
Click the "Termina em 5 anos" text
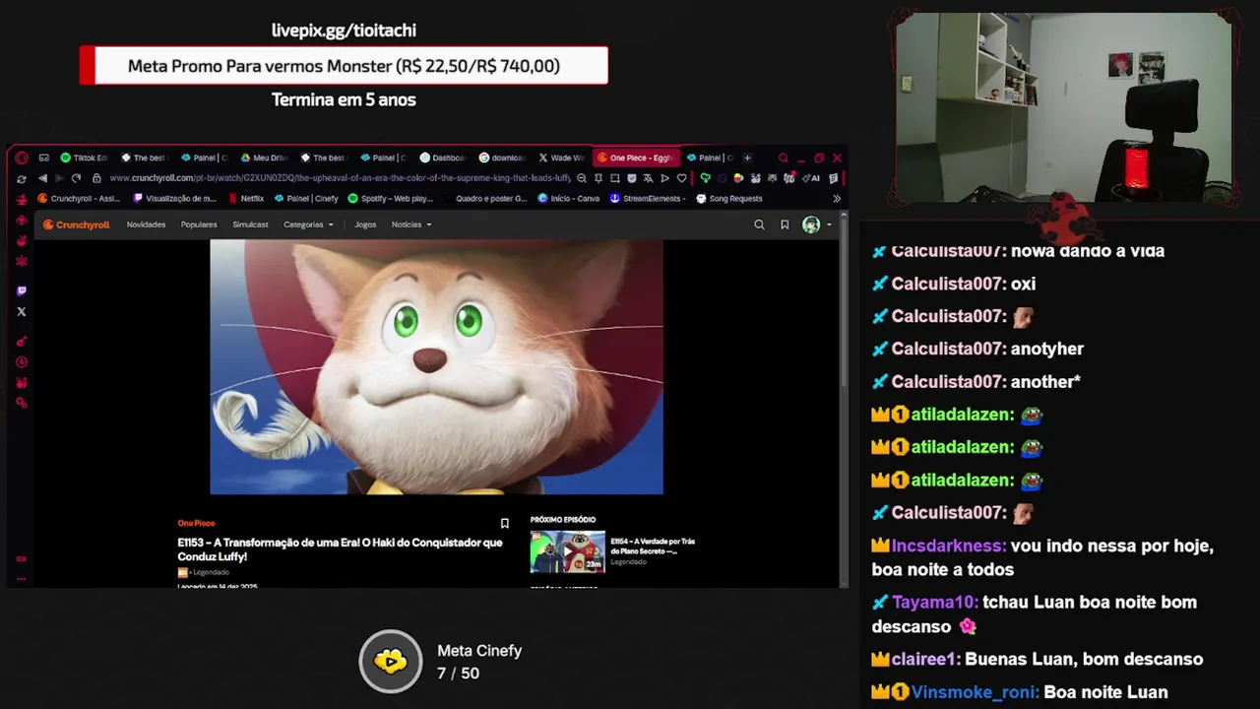click(344, 99)
